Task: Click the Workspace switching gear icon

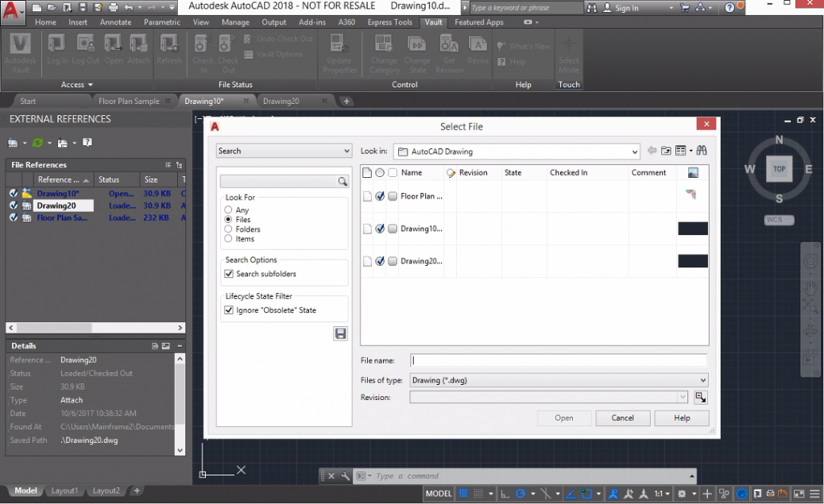Action: click(682, 494)
